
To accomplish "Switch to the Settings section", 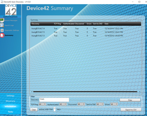I will (10, 96).
